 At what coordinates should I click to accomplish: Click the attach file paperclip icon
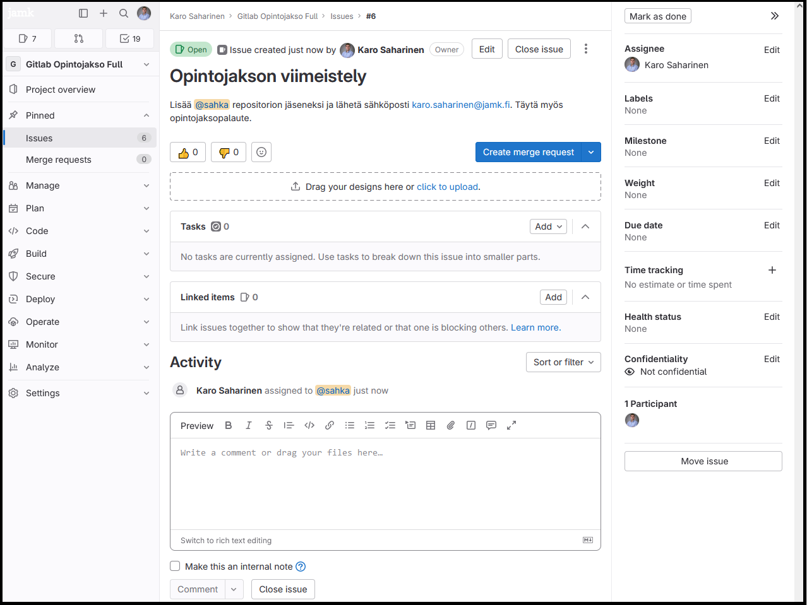tap(451, 426)
